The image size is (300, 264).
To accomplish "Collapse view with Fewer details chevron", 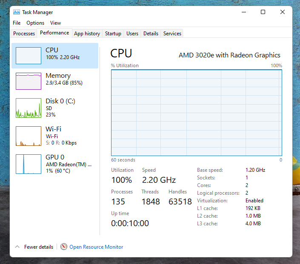I will (x=17, y=247).
